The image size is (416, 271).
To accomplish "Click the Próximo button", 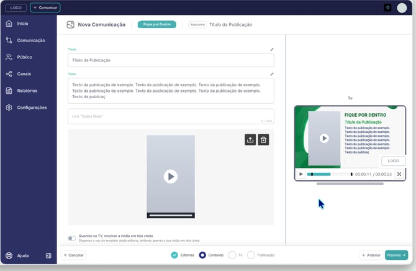I will click(396, 255).
